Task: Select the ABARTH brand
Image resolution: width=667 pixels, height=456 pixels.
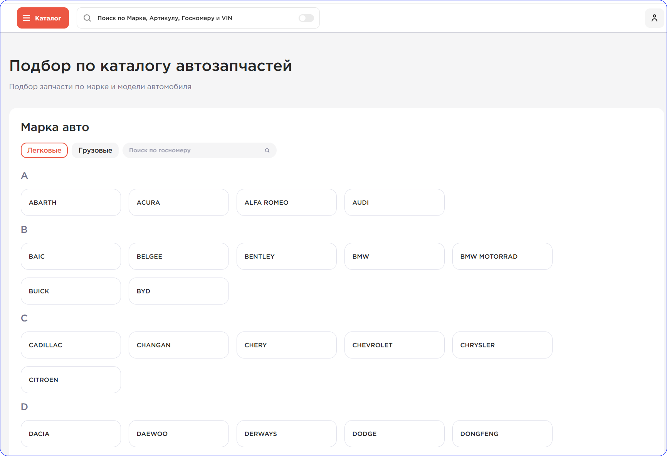Action: 71,202
